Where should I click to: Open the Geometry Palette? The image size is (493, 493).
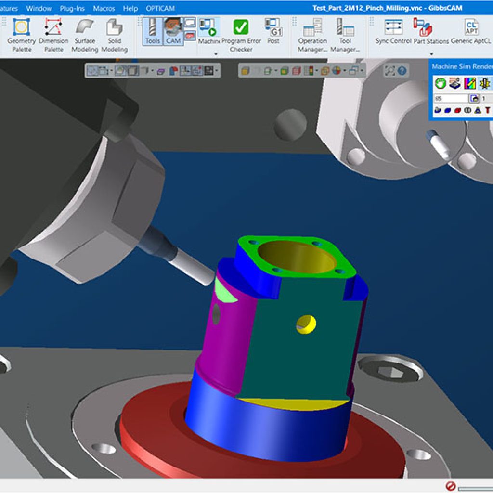tap(21, 34)
